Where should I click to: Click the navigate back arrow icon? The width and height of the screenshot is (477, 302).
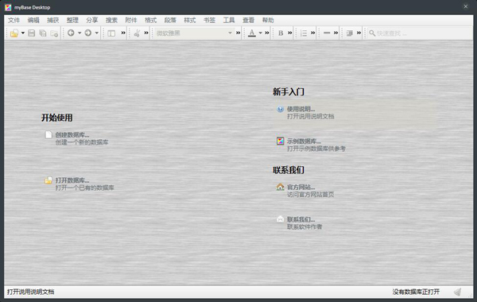pos(71,33)
